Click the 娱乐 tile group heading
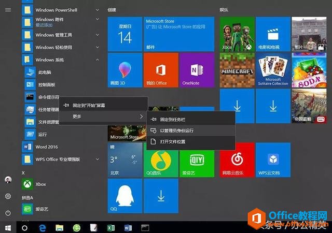 [x=224, y=10]
